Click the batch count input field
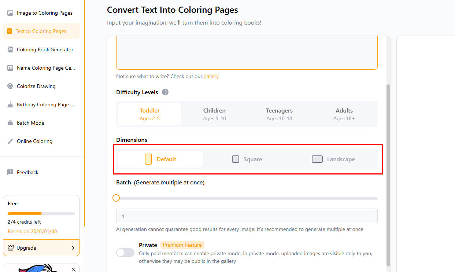 (247, 216)
